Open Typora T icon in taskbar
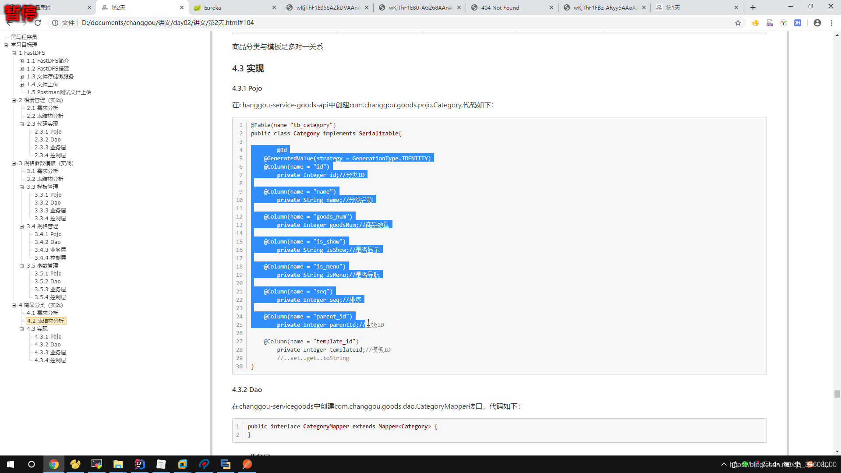The width and height of the screenshot is (841, 473). (x=161, y=464)
